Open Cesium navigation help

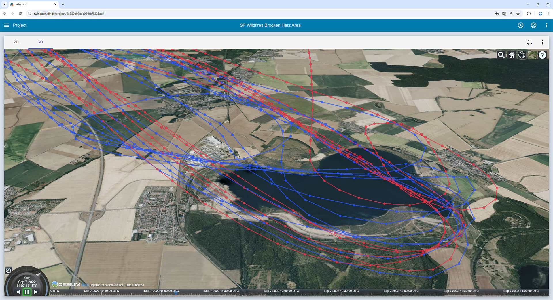542,55
